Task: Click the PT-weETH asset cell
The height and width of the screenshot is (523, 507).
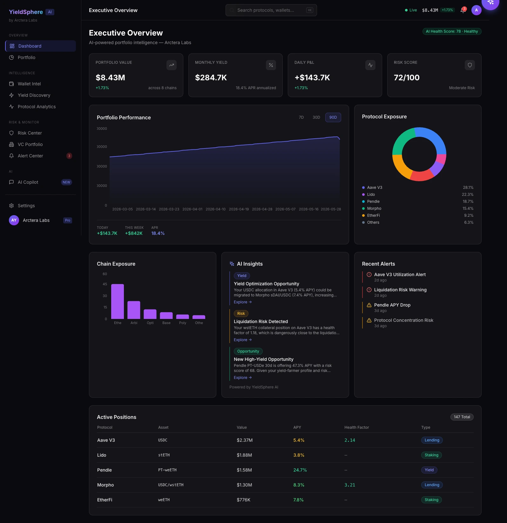Action: point(167,470)
